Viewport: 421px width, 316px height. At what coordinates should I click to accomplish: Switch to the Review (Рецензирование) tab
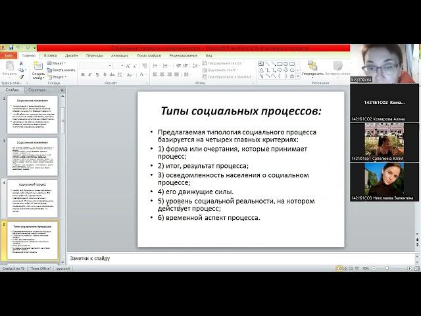[184, 55]
